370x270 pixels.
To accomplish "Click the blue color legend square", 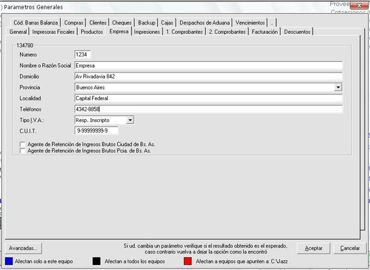I will 9,261.
